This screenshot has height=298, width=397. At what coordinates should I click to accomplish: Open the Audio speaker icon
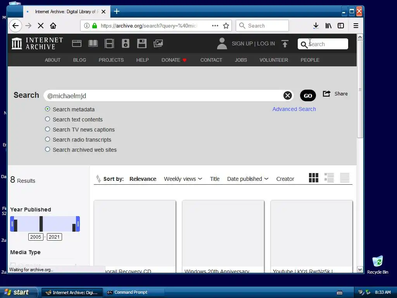[125, 43]
